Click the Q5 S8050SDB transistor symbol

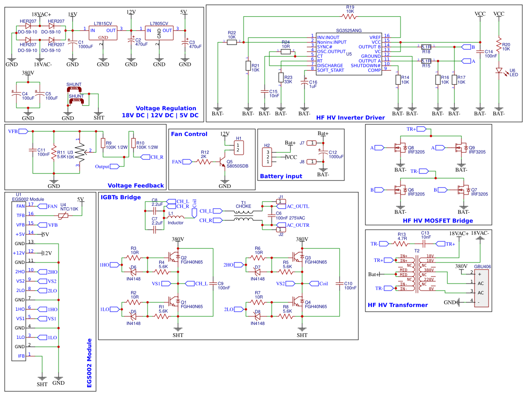click(222, 162)
